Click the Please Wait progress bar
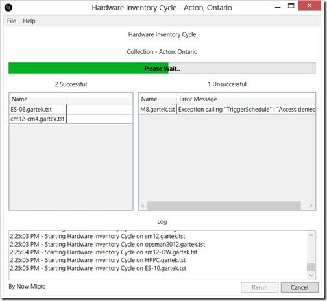 [x=162, y=68]
